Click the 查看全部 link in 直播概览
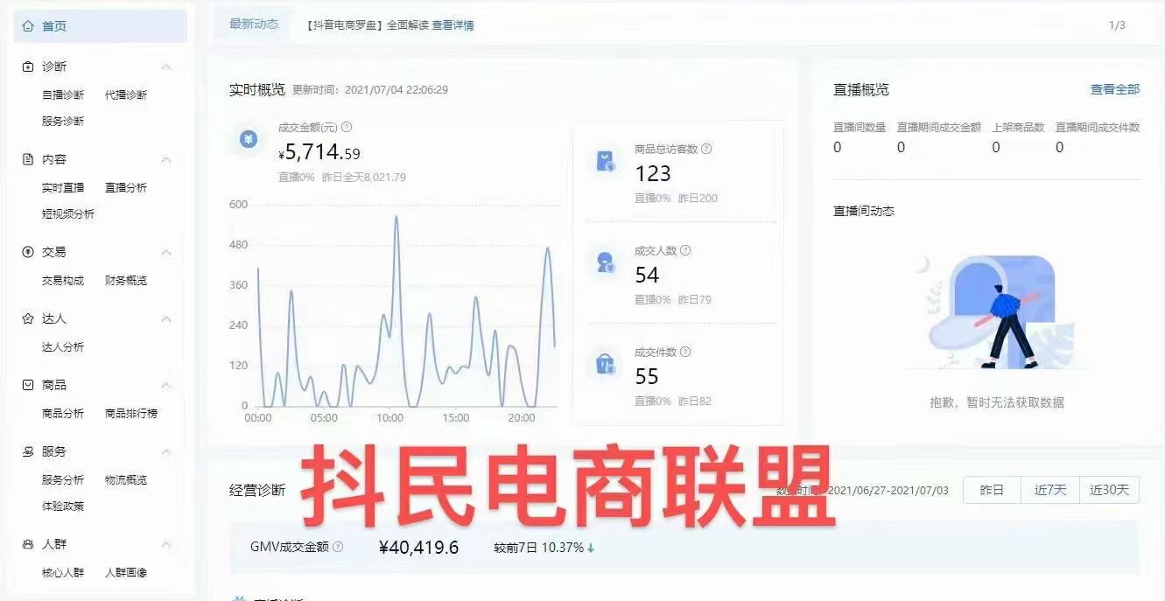 [x=1115, y=89]
